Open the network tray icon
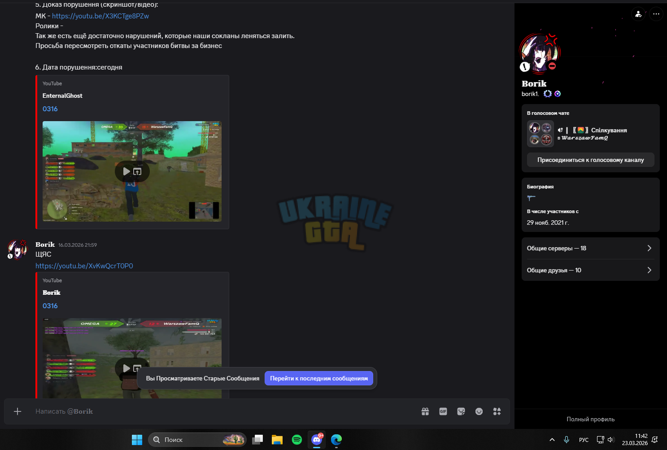Screen dimensions: 667x450 600,440
